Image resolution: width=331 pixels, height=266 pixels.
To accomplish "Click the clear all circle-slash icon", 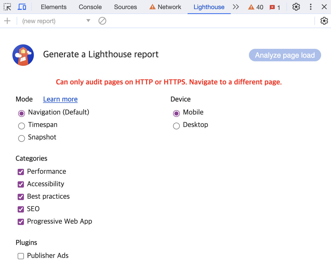I will pos(102,21).
